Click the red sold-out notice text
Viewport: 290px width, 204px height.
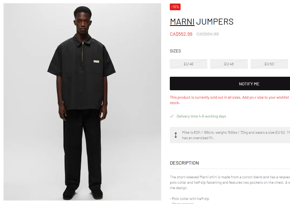coord(230,100)
